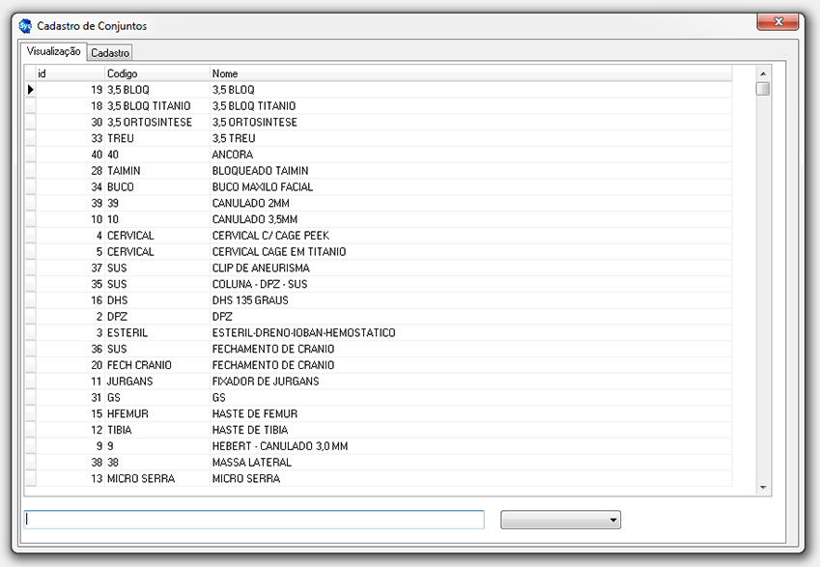Close the Cadastro de Conjuntos window
This screenshot has height=567, width=820.
777,22
